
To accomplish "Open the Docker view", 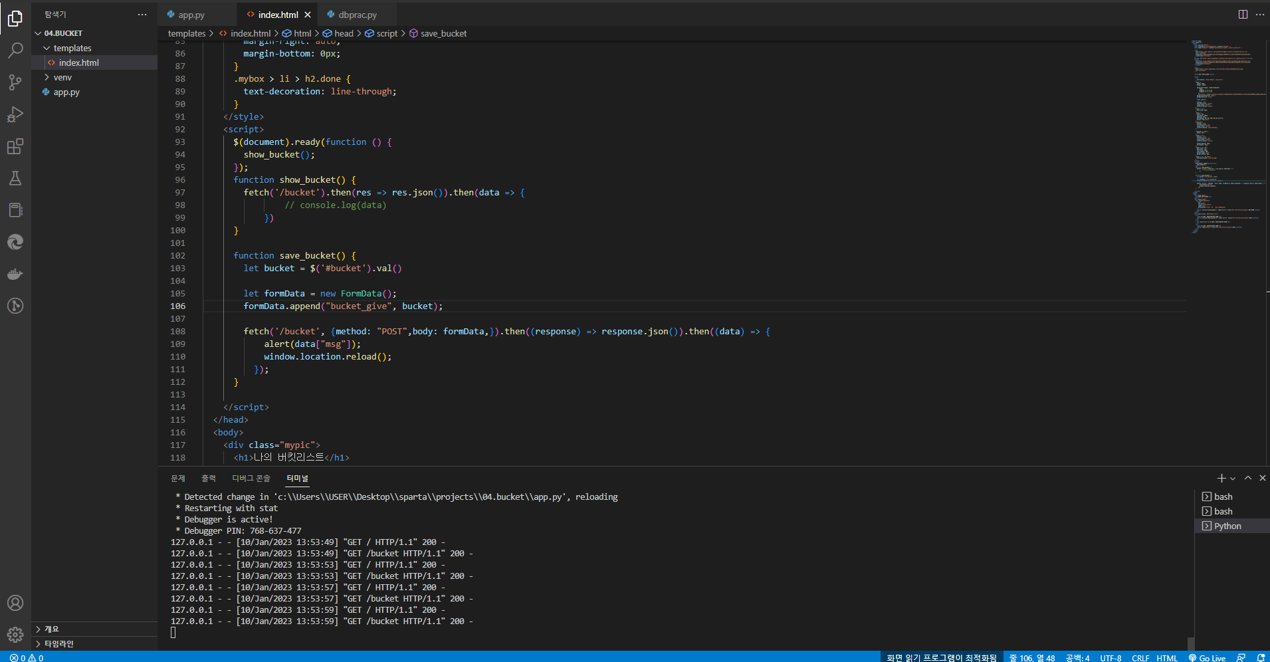I will 15,274.
